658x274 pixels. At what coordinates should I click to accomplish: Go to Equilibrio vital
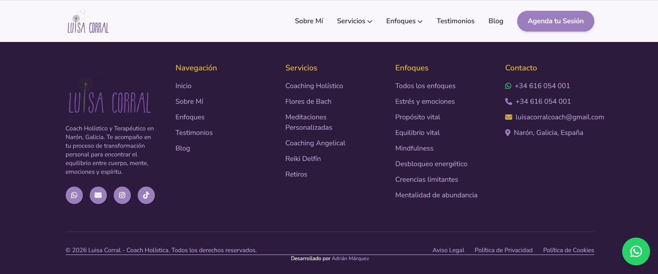coord(417,133)
